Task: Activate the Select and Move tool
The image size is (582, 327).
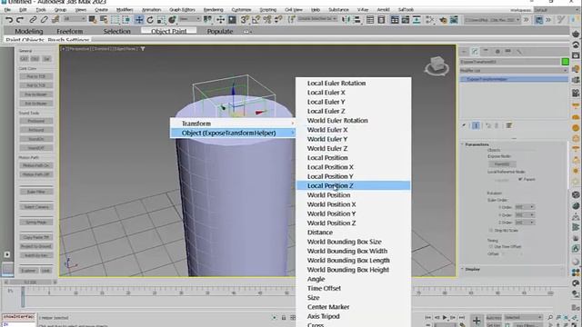Action: click(x=139, y=20)
